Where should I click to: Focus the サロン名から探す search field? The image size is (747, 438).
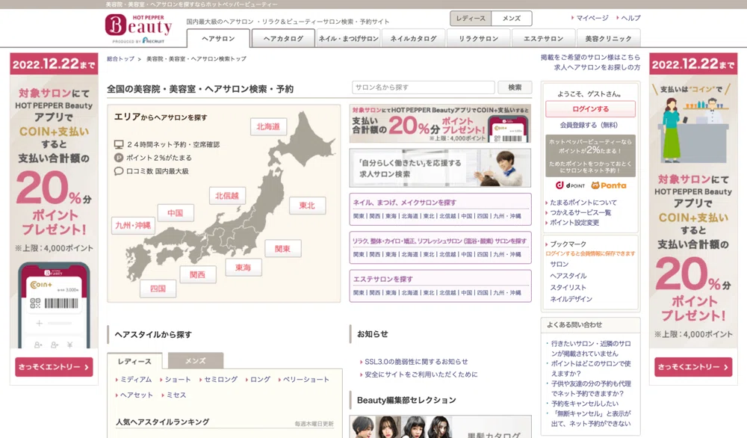pyautogui.click(x=423, y=87)
